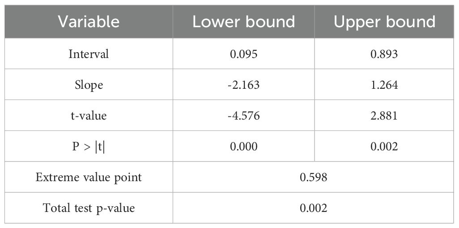The image size is (459, 228).
Task: Select the Interval lower bound value 0.095
Action: 243,54
